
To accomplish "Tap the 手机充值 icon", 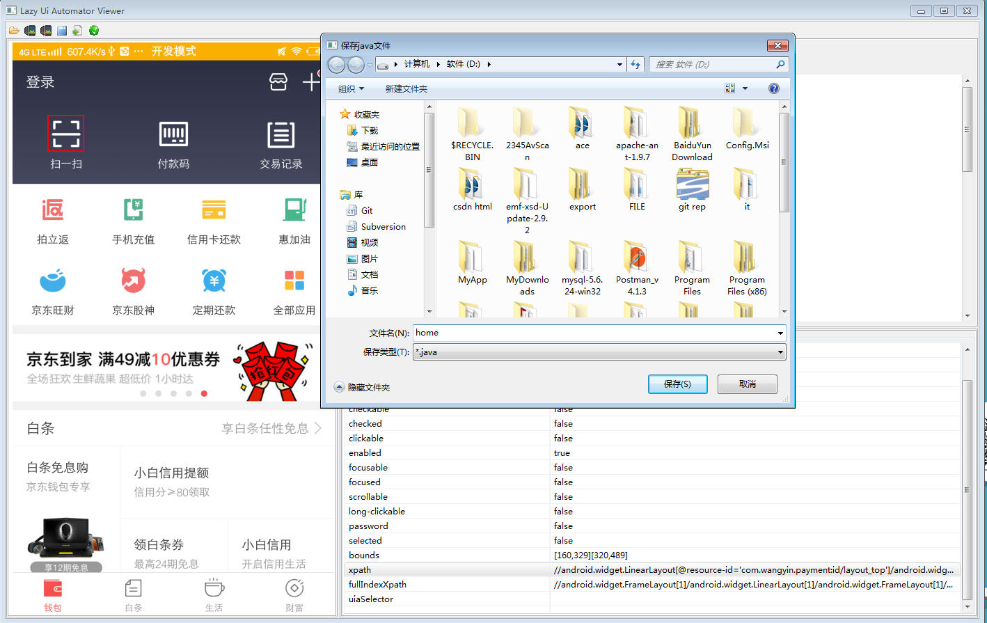I will click(x=134, y=210).
